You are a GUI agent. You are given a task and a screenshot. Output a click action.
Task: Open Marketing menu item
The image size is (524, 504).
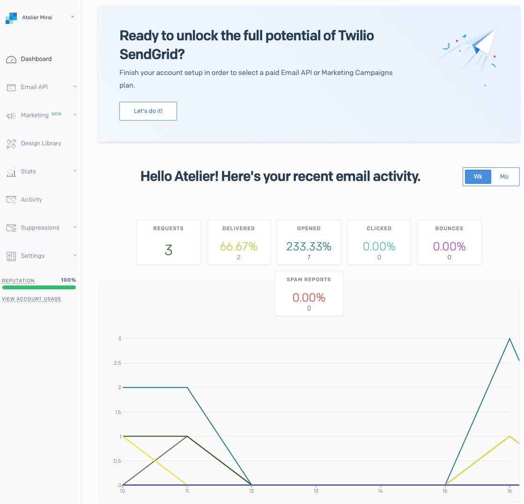(35, 115)
